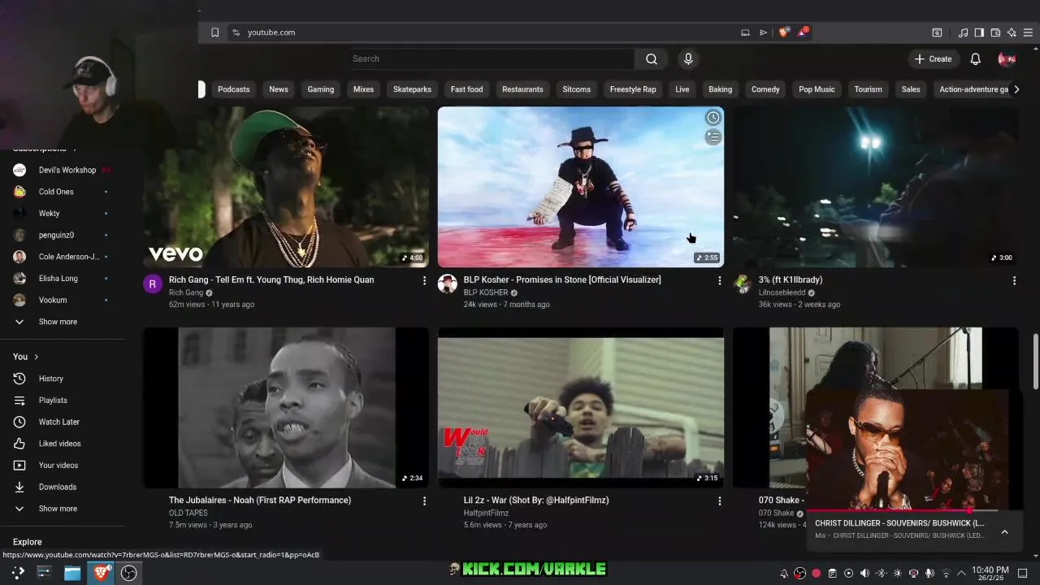Open Devil's Workshop subscription channel
Screen dimensions: 1040x585
click(x=63, y=170)
